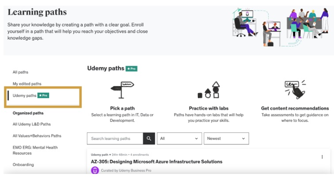Image resolution: width=334 pixels, height=177 pixels.
Task: Expand the All filter dropdown
Action: tap(179, 139)
